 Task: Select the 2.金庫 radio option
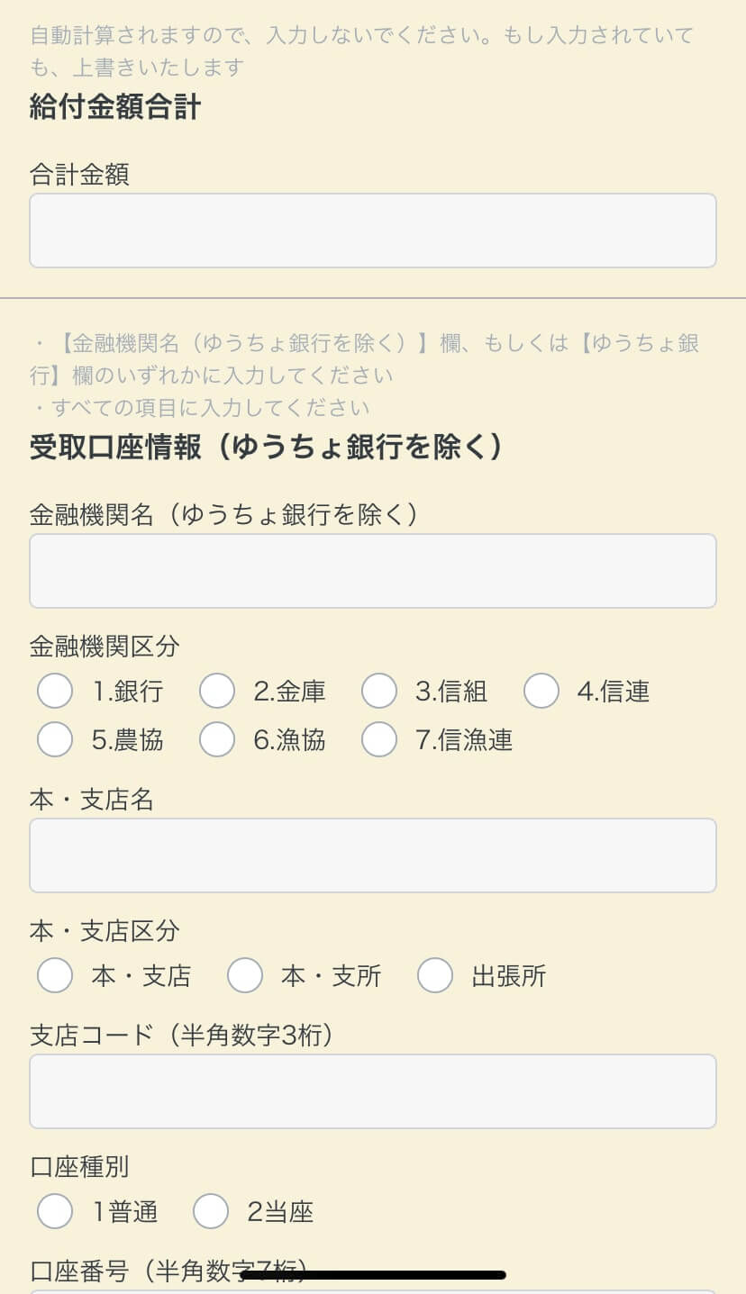(x=217, y=692)
